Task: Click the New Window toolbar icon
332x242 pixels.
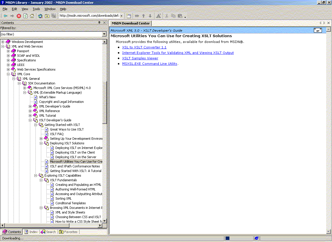Action: pos(129,16)
